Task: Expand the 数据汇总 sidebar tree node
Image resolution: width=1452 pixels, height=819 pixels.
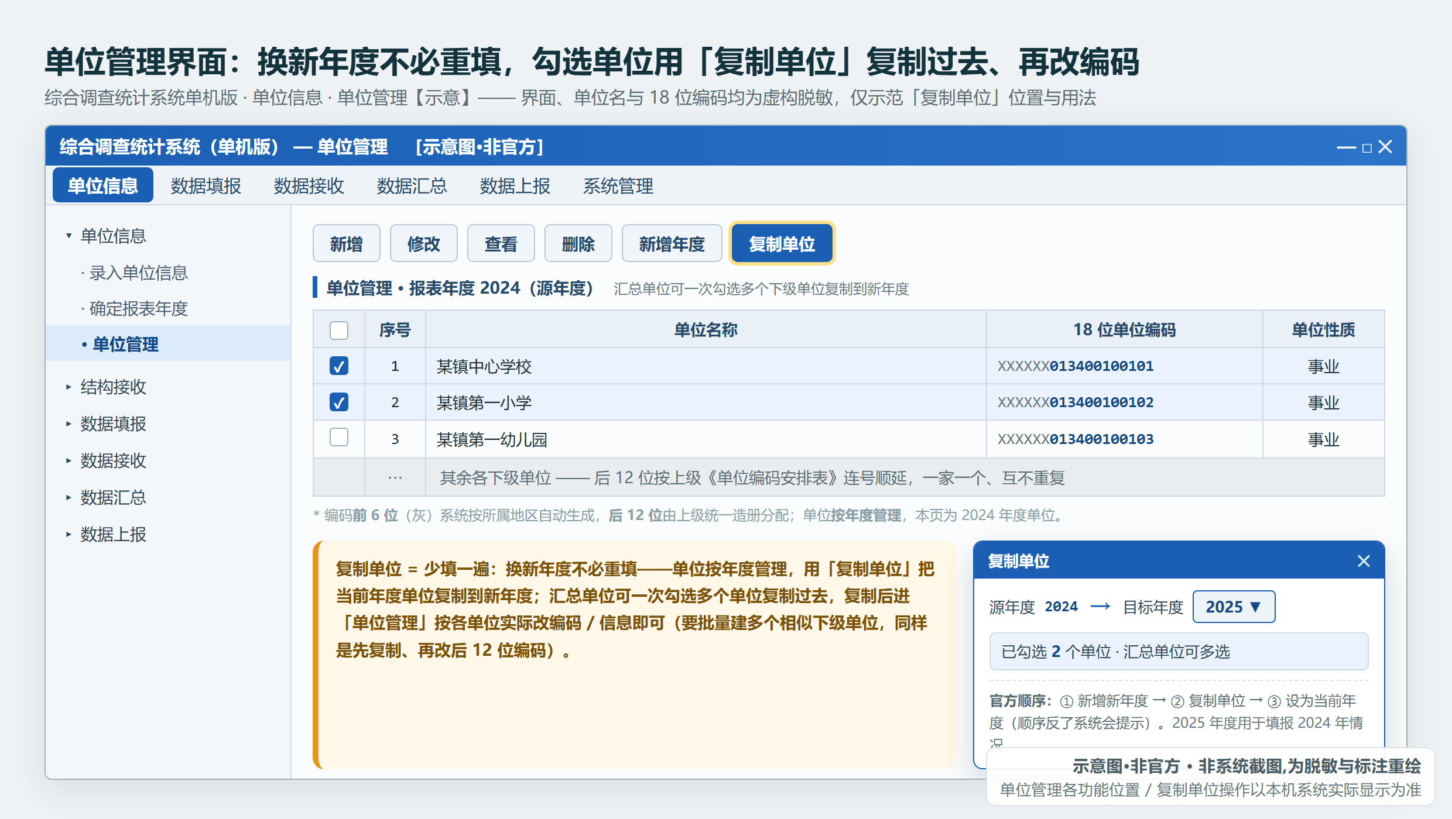Action: coord(69,497)
